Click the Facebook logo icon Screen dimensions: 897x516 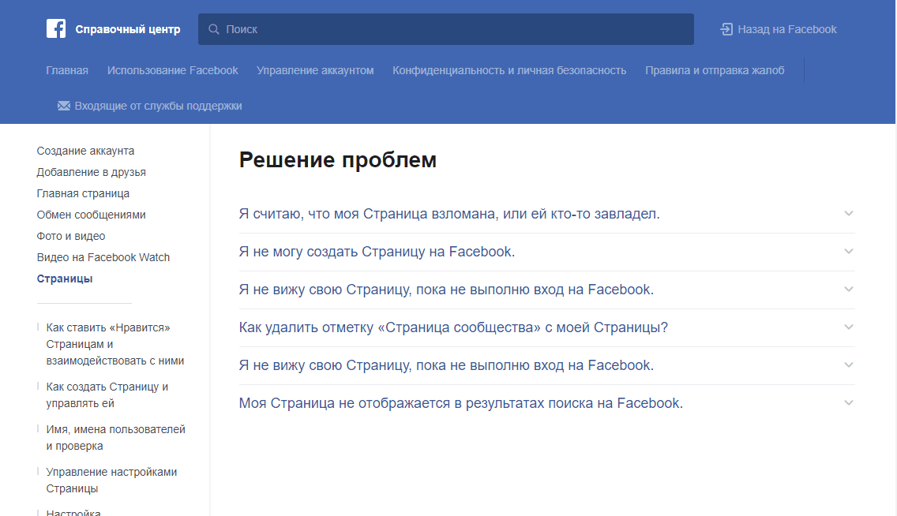pos(56,28)
